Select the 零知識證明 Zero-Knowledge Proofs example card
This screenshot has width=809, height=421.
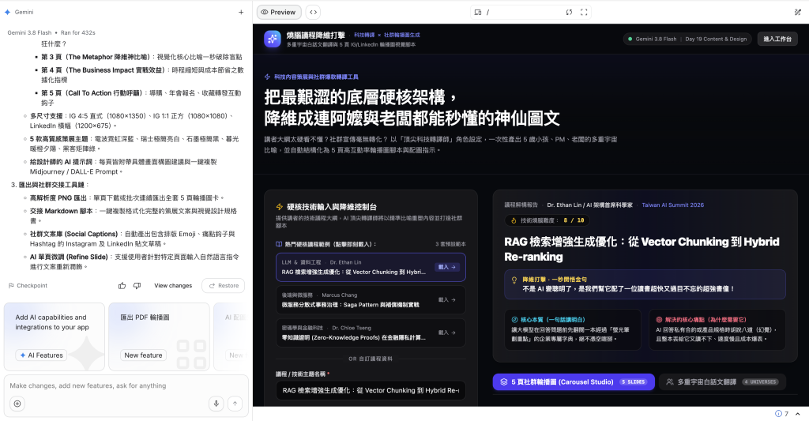point(371,333)
